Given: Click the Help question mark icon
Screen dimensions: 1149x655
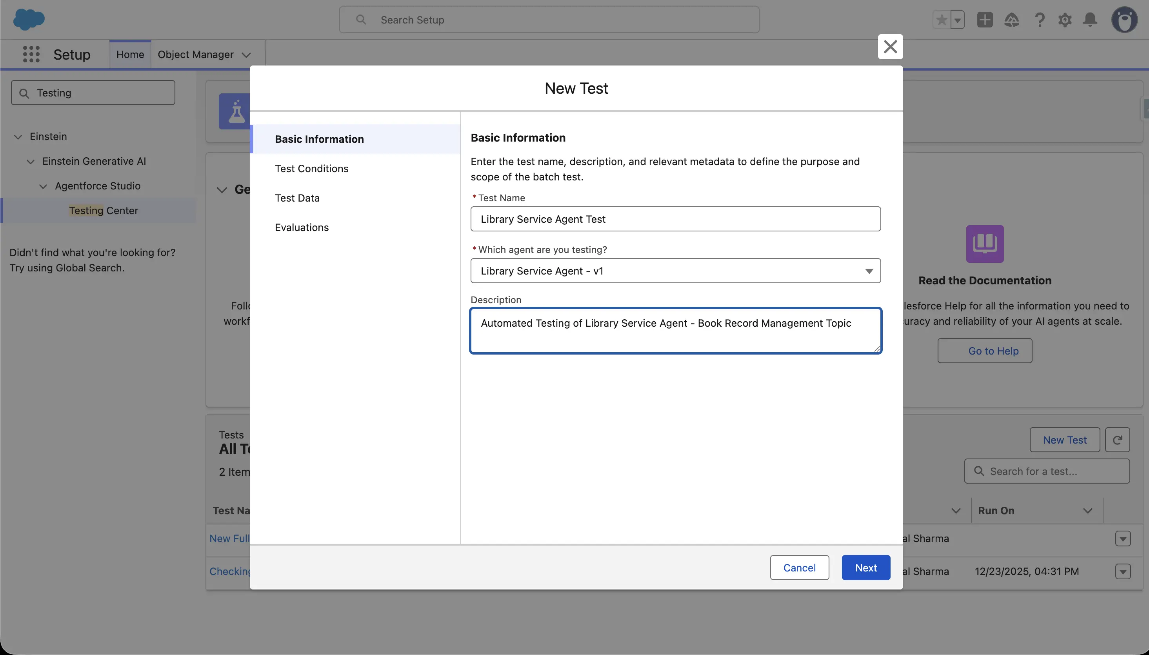Looking at the screenshot, I should click(1039, 20).
